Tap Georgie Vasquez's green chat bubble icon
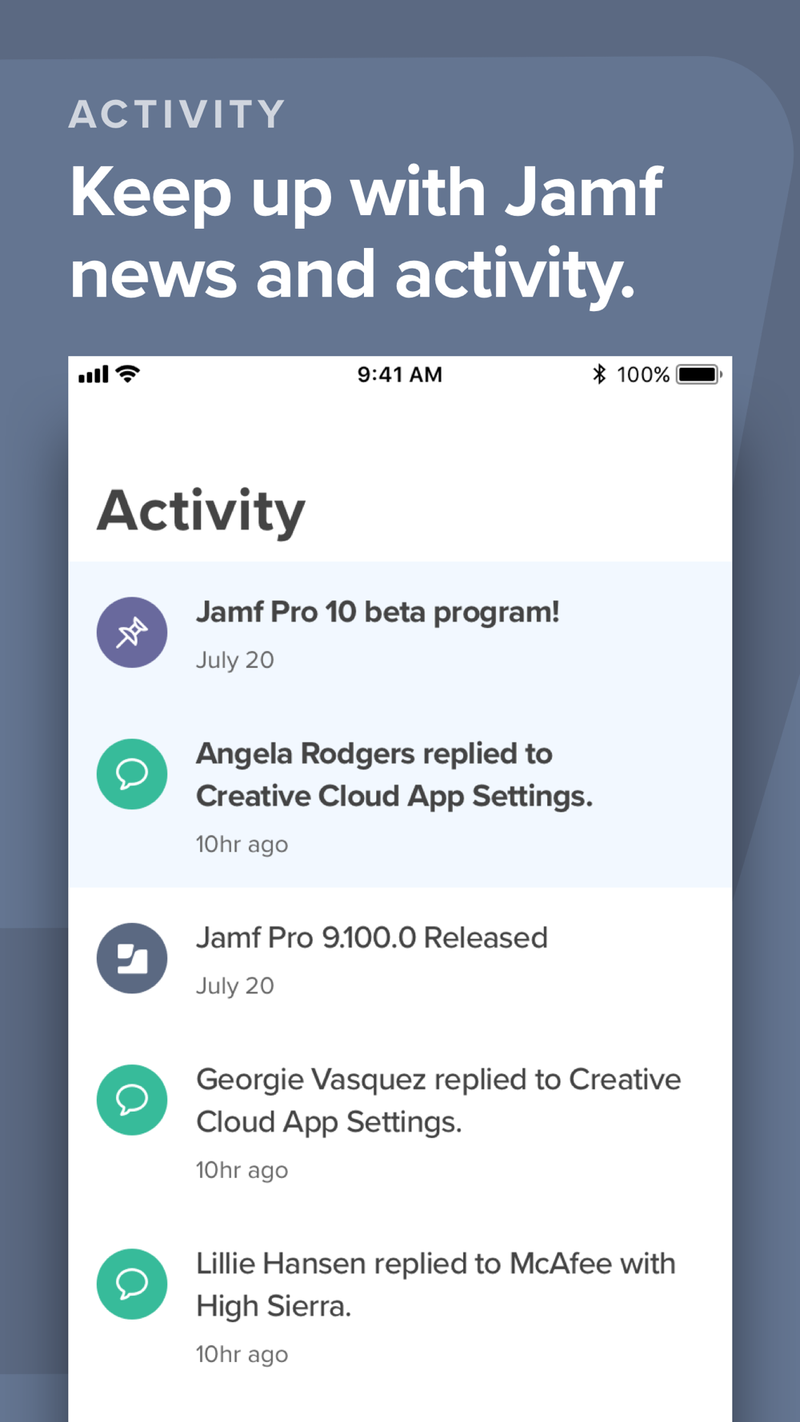The width and height of the screenshot is (800, 1422). point(132,1100)
